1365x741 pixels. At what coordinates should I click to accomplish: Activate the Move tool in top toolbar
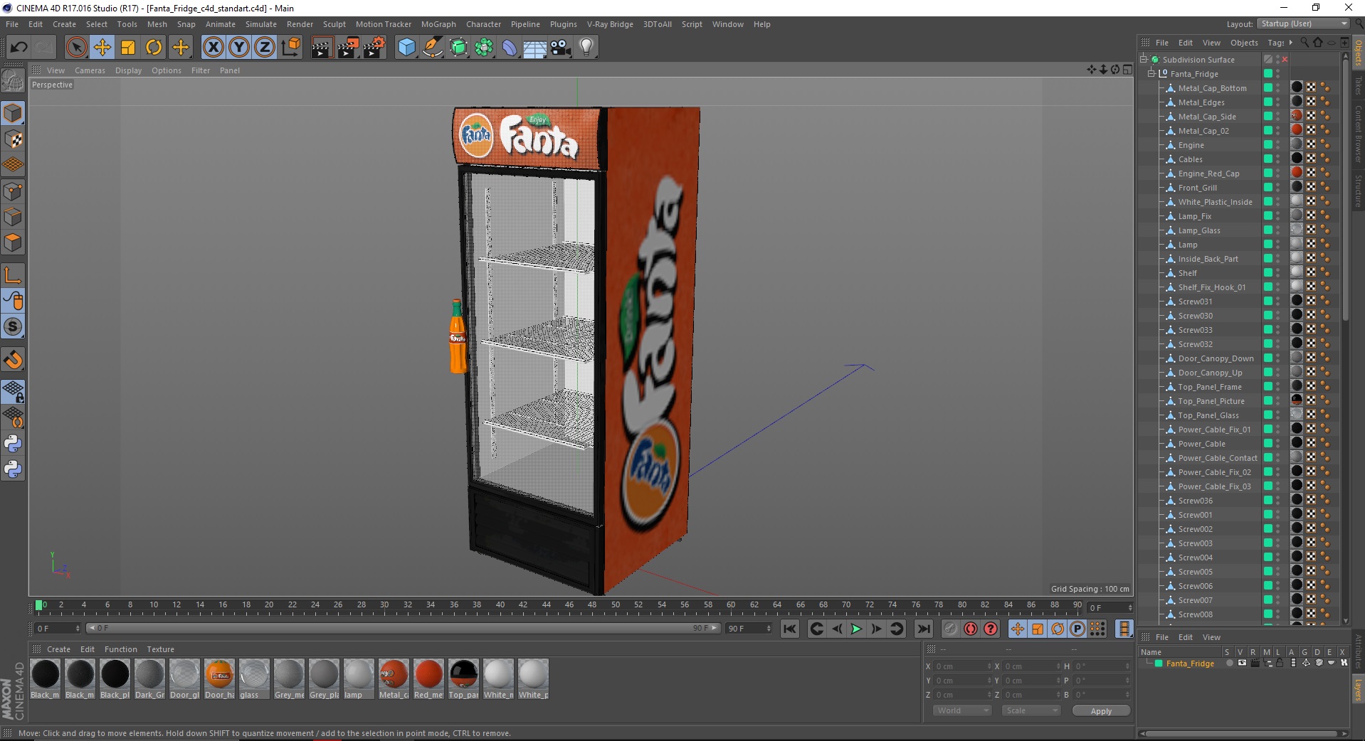tap(102, 48)
